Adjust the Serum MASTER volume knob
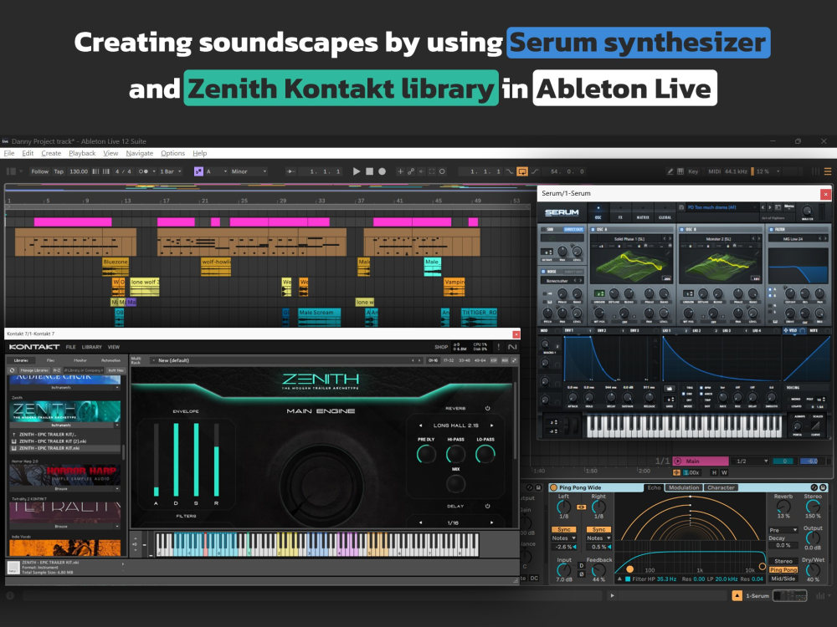Screen dimensions: 837x627 [x=807, y=211]
